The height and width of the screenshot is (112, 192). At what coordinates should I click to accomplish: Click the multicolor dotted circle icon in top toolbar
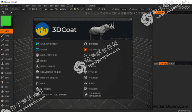(x=75, y=9)
